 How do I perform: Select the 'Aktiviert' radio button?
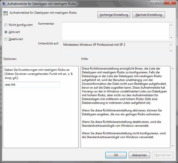click(6, 32)
